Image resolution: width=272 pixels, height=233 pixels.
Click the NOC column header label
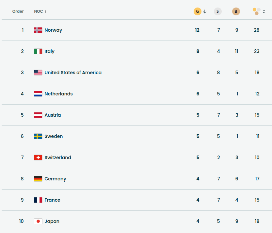[38, 11]
